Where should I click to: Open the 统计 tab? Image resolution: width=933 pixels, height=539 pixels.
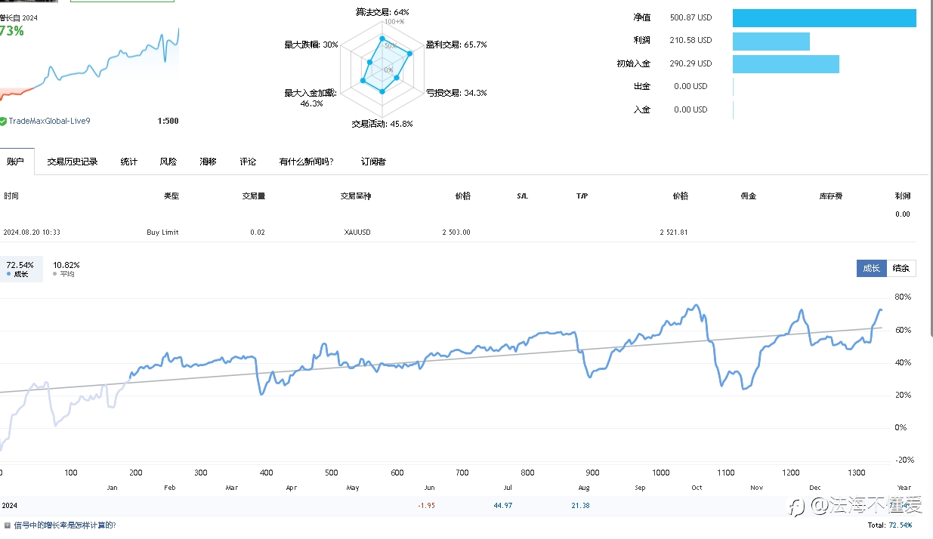click(129, 162)
